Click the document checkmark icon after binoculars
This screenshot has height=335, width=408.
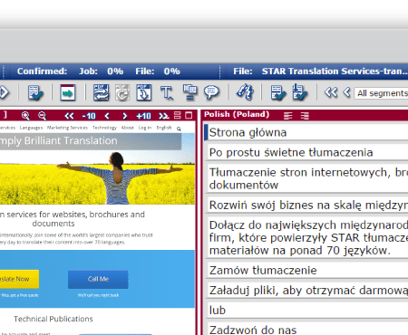278,92
